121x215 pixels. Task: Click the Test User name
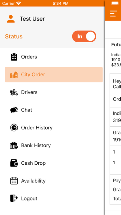tap(32, 19)
